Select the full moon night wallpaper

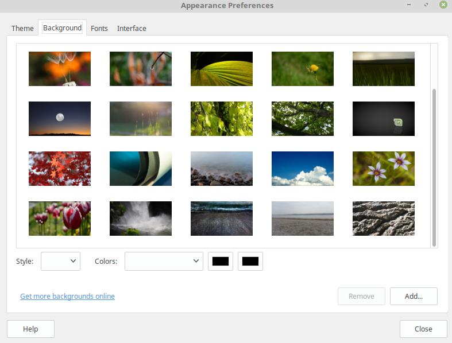coord(60,119)
